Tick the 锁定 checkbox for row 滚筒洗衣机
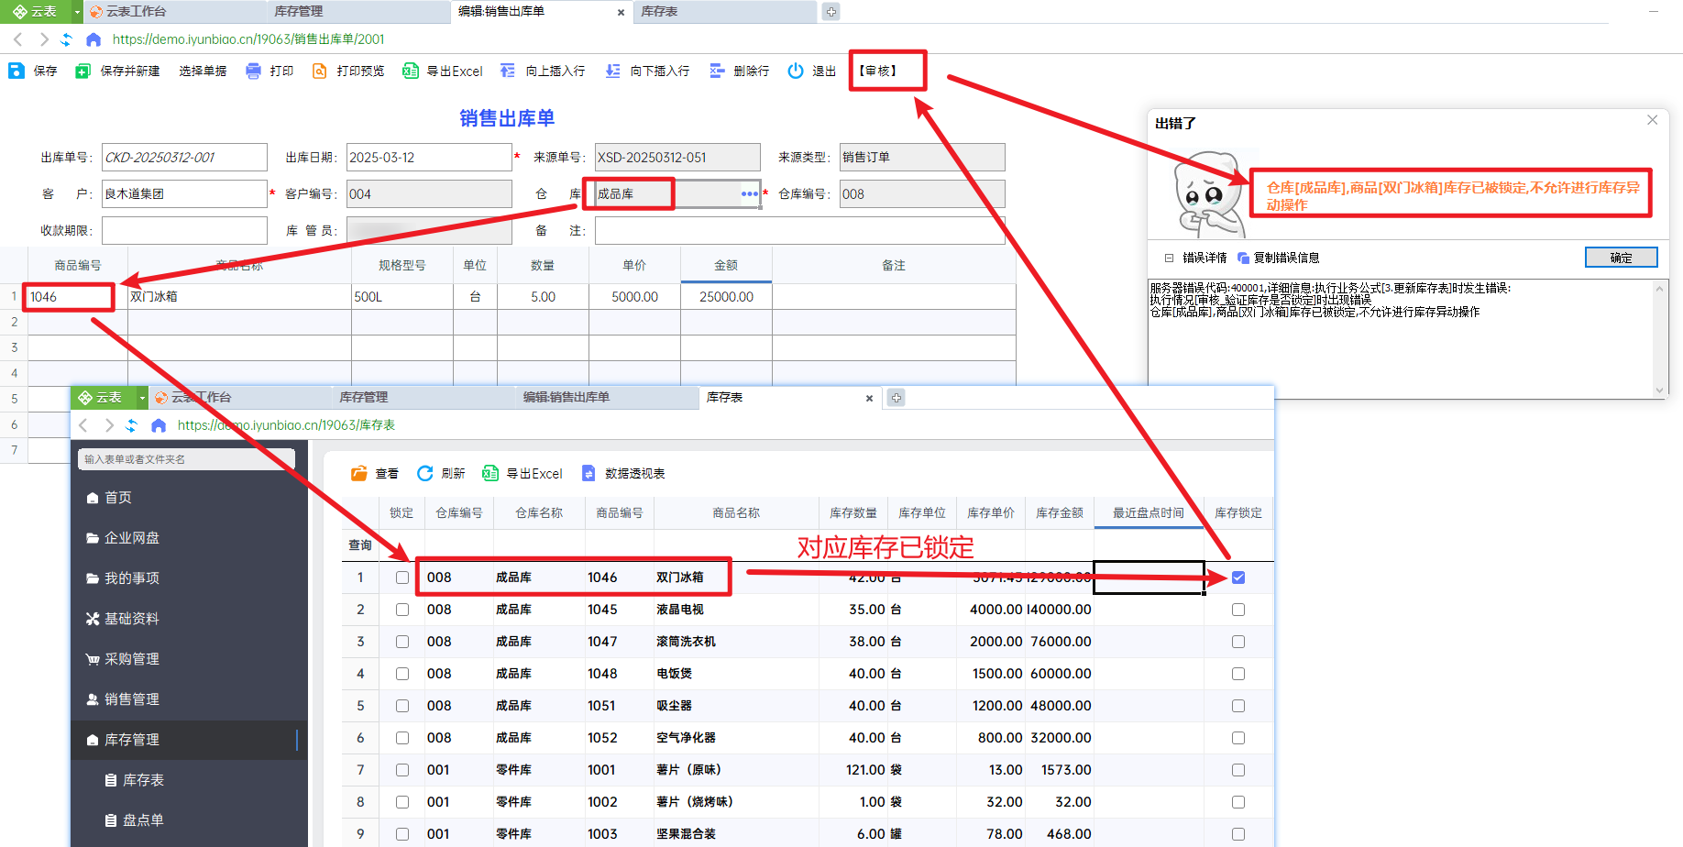Image resolution: width=1683 pixels, height=847 pixels. click(x=402, y=642)
